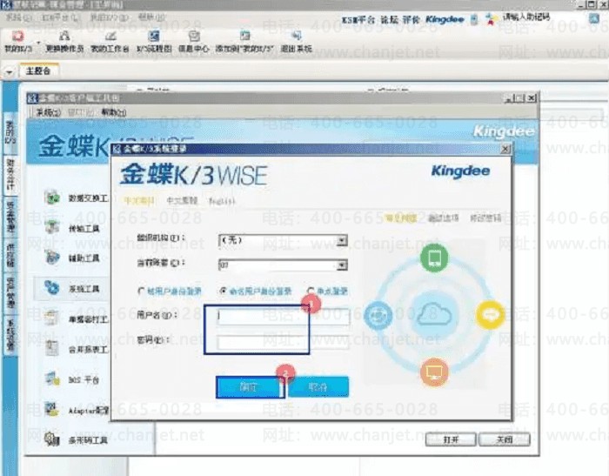Select BOS 平台 icon in tools list
This screenshot has width=609, height=476.
point(51,379)
